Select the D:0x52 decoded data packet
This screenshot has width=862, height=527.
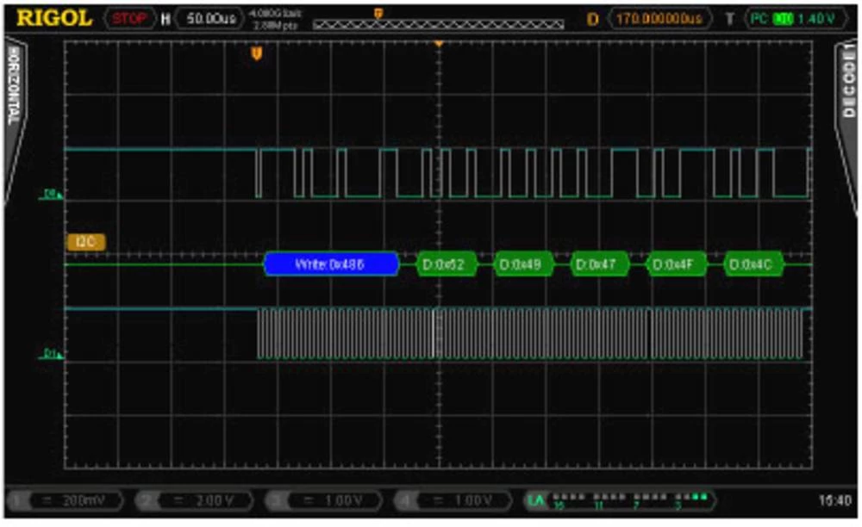pos(447,264)
